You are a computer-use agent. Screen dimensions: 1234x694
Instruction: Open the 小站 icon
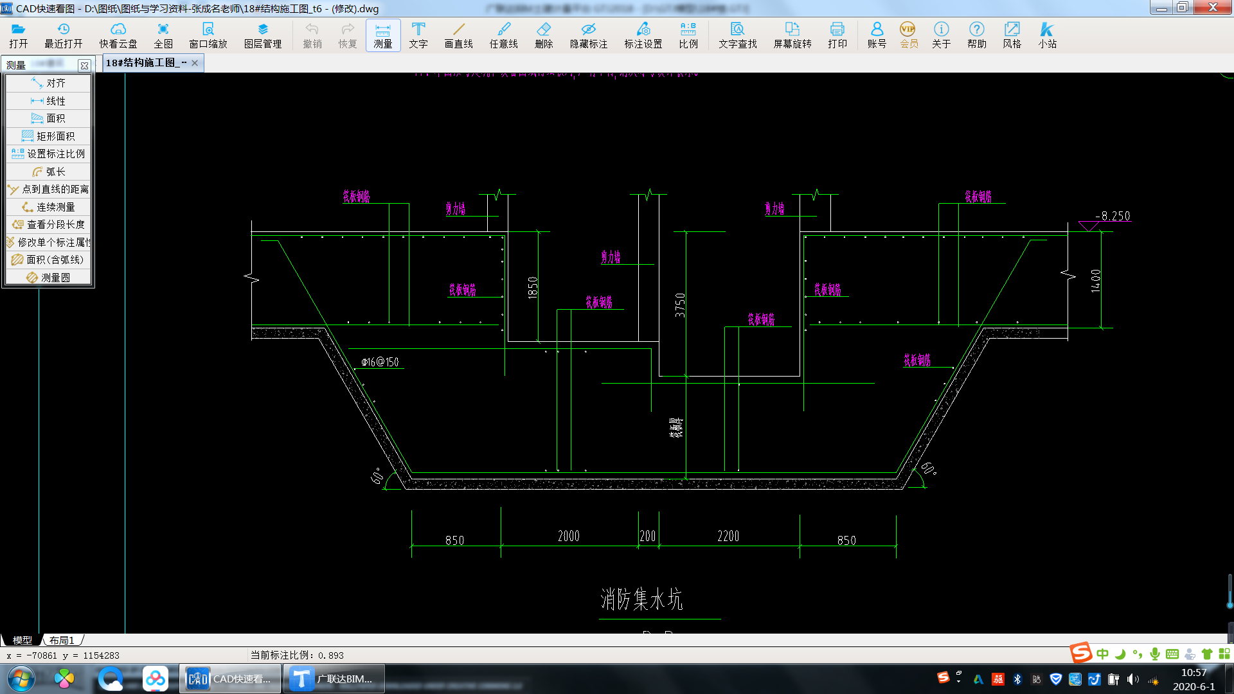tap(1048, 35)
